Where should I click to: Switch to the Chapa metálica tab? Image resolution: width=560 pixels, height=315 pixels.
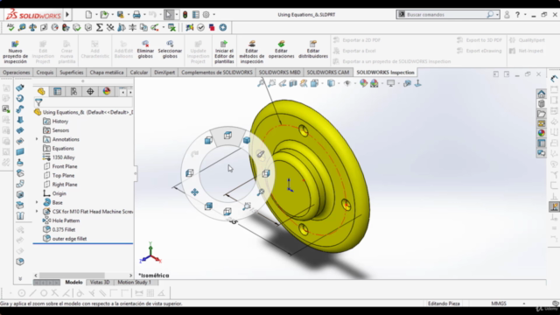[107, 72]
